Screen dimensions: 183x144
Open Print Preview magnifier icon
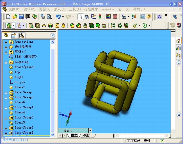click(49, 17)
